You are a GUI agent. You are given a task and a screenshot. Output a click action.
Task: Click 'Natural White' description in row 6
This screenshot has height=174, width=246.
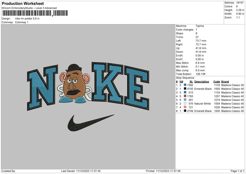click(203, 104)
